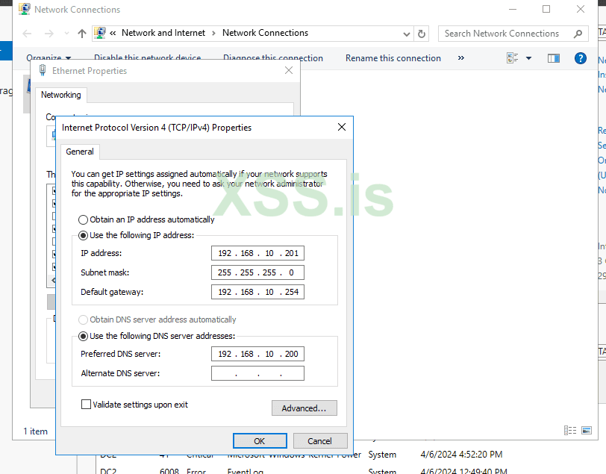The width and height of the screenshot is (606, 474).
Task: Go forward in Network Connections window
Action: point(49,34)
